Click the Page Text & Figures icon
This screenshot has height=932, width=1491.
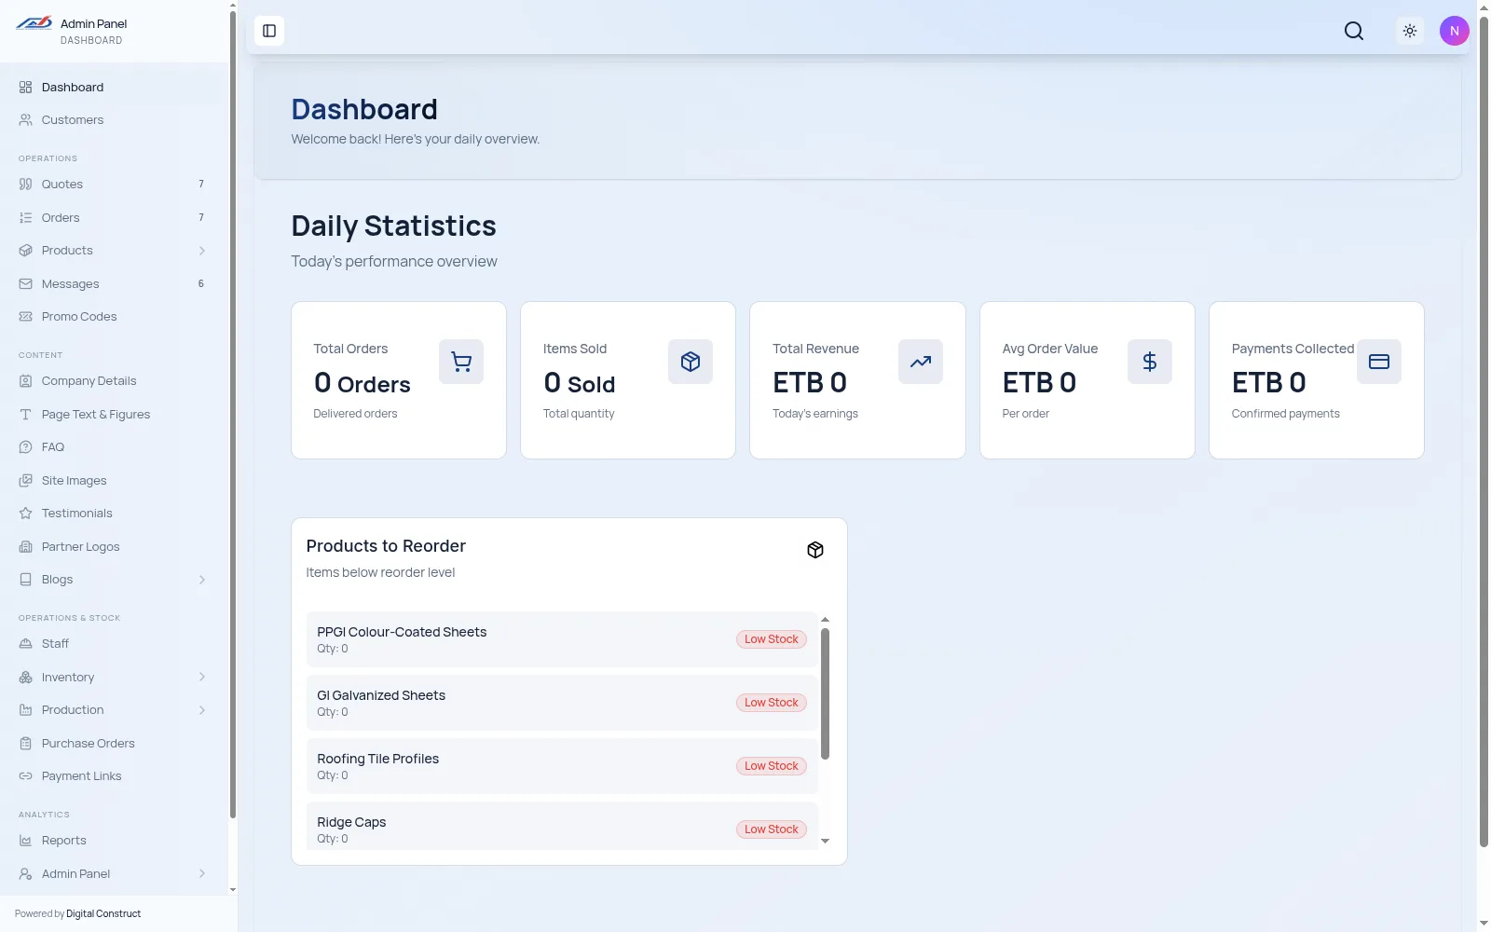point(25,415)
